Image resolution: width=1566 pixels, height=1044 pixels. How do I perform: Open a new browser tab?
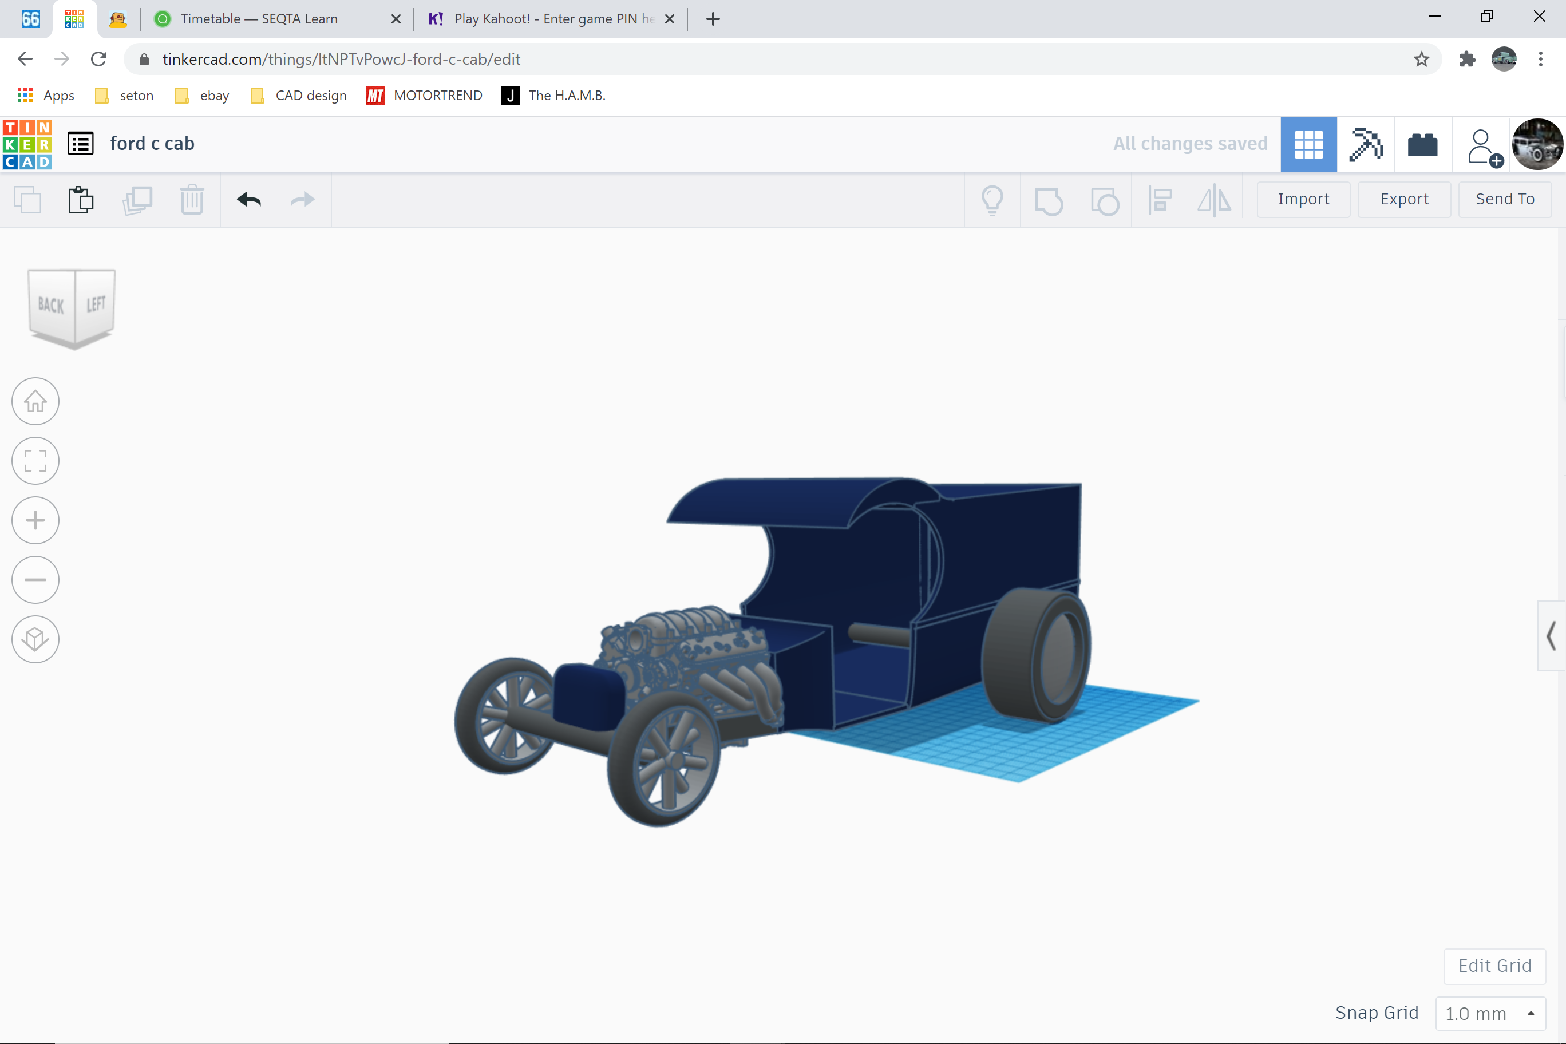click(713, 19)
